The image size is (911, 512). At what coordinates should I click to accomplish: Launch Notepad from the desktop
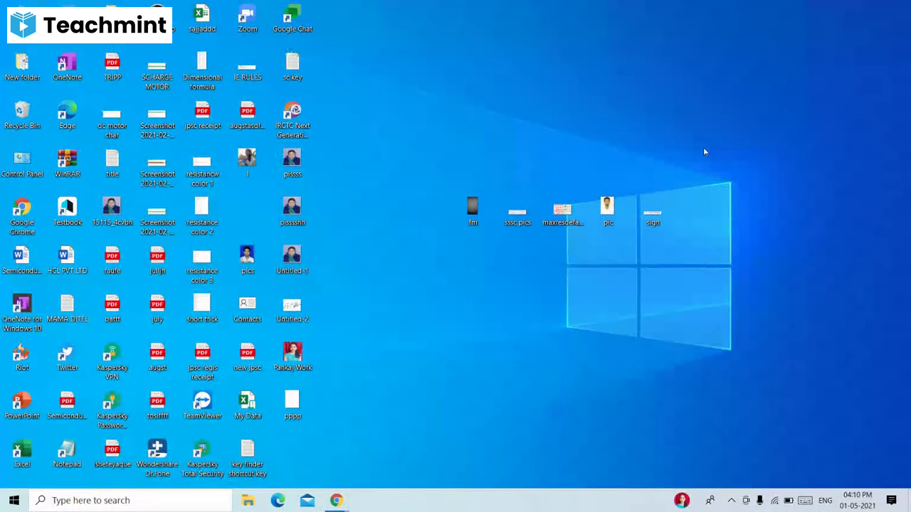[x=67, y=454]
